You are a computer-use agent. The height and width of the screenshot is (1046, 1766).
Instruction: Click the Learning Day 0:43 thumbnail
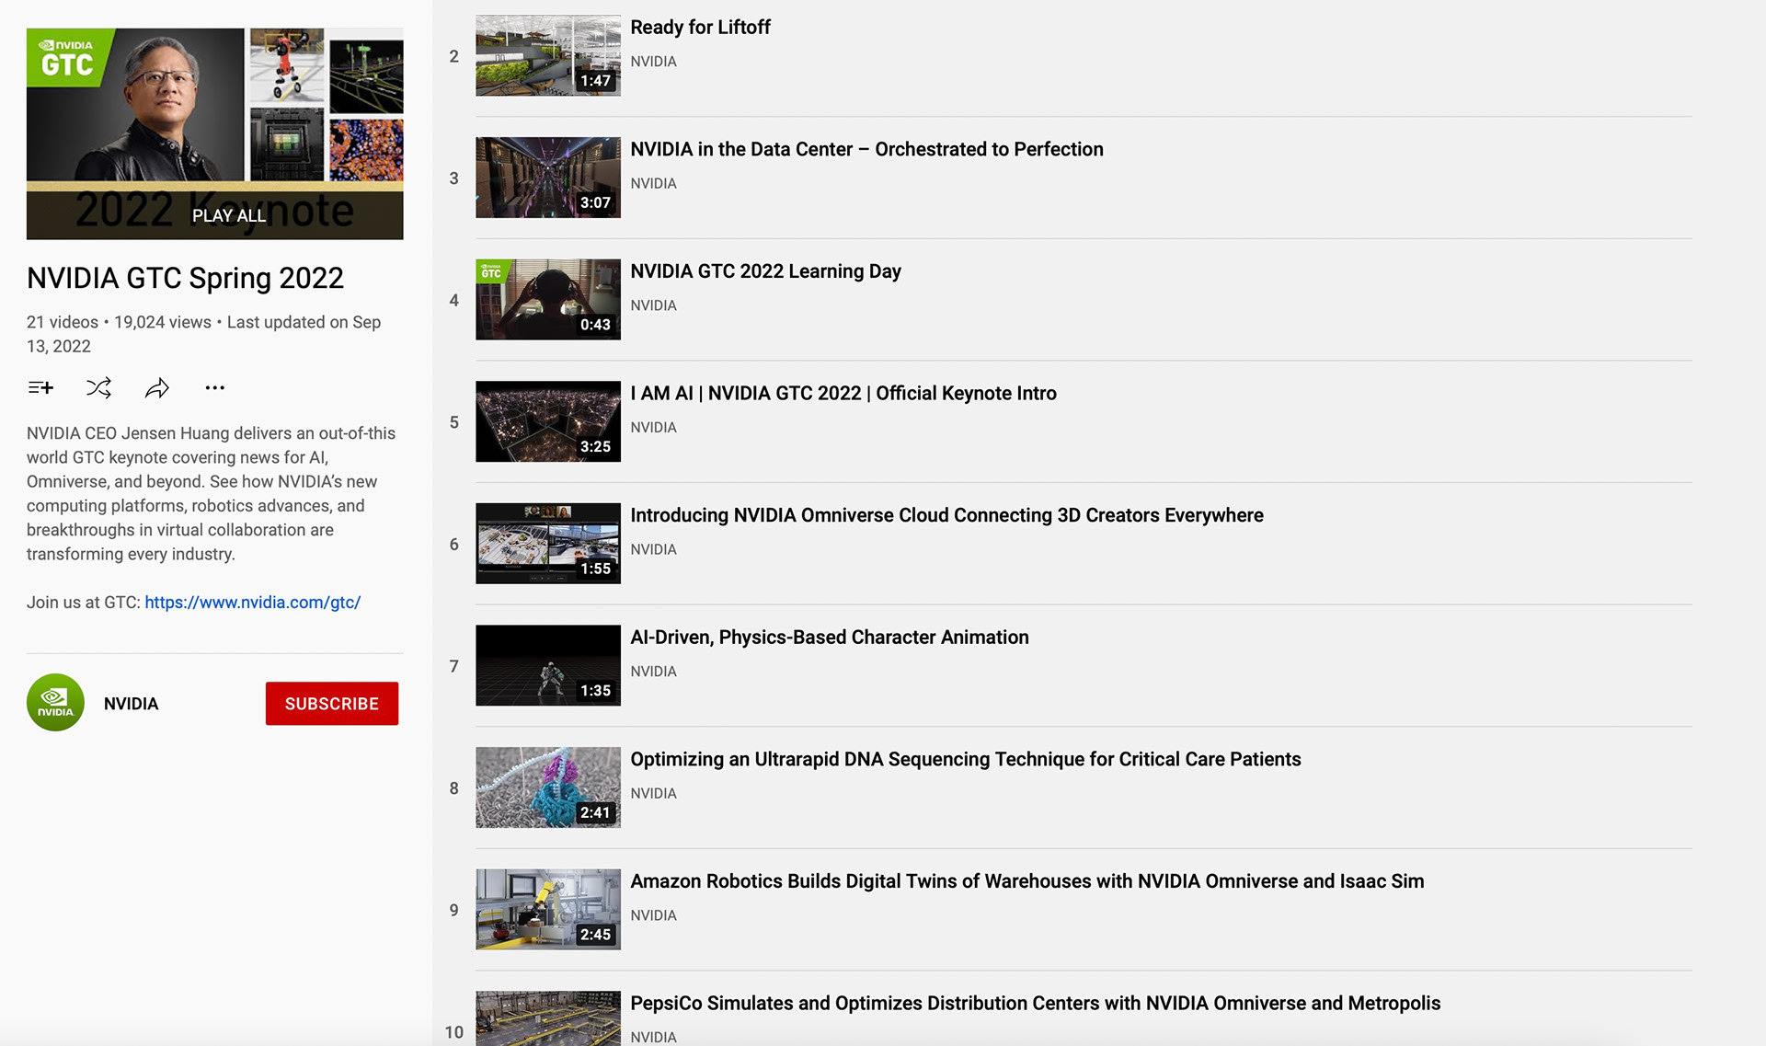point(548,300)
